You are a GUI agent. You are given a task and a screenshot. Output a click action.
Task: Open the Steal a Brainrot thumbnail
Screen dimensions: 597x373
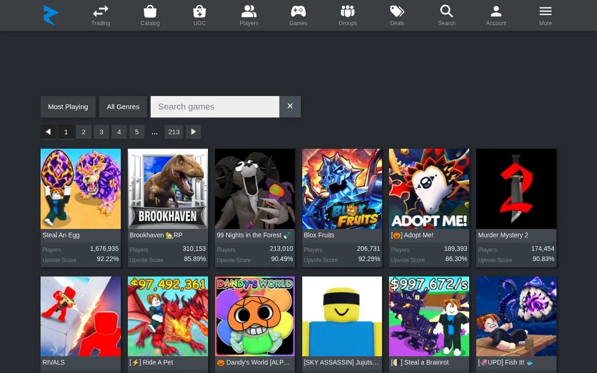coord(429,317)
